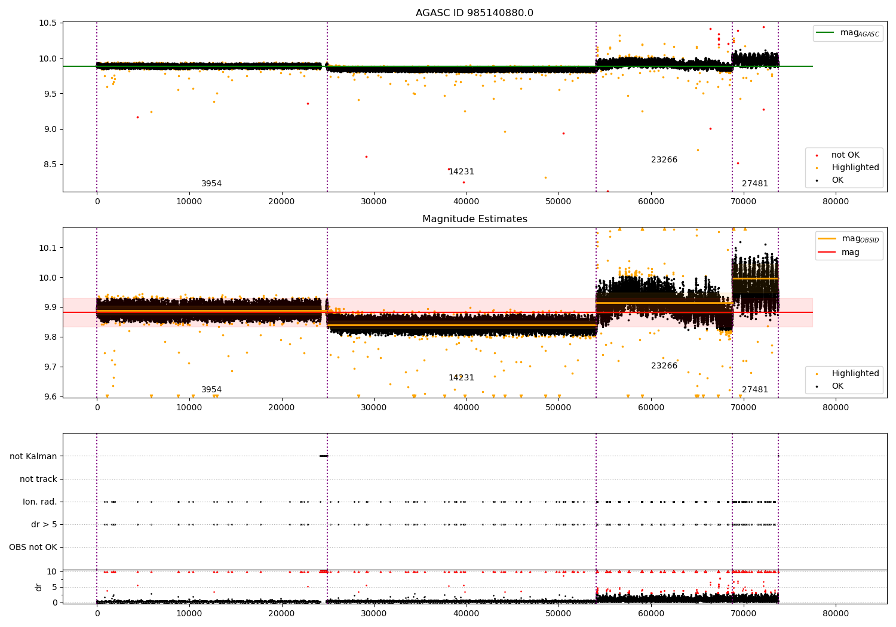
Task: Click obsid label 23266 in Magnitude Estimates plot
Action: pos(664,366)
